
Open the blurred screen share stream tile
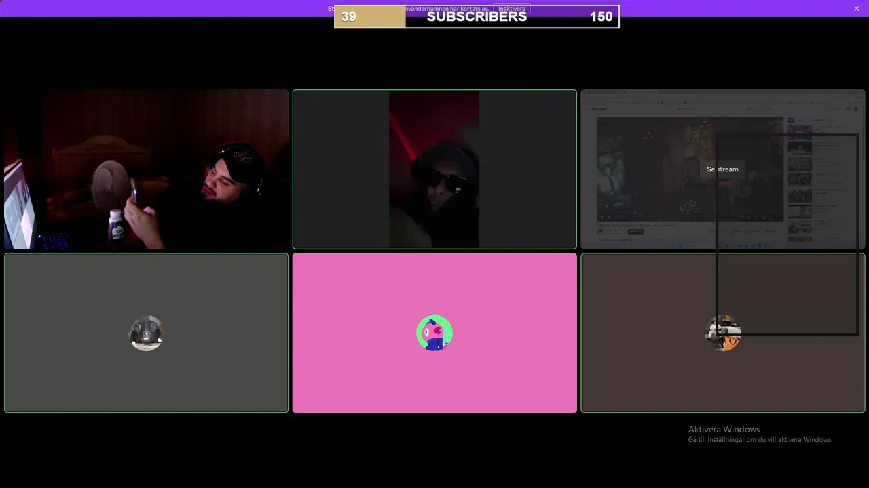pos(723,169)
